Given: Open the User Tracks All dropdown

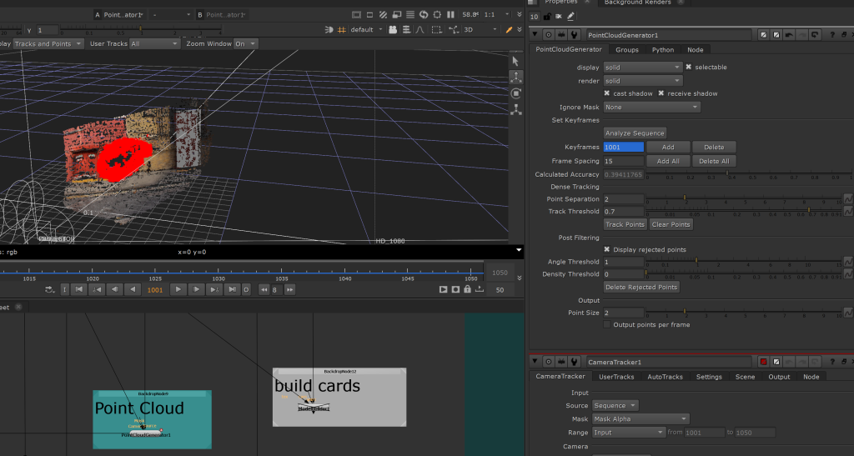Looking at the screenshot, I should click(154, 43).
